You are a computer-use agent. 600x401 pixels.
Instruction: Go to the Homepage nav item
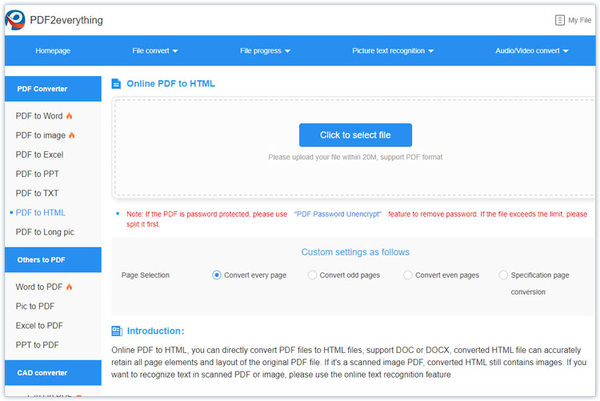53,50
